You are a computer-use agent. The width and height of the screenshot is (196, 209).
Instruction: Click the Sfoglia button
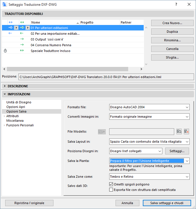[172, 57]
